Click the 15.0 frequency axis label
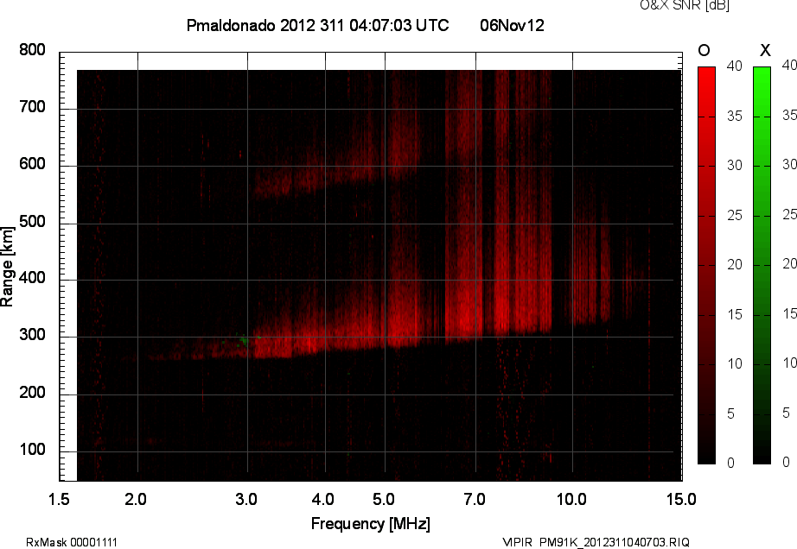797x549 pixels. click(681, 500)
